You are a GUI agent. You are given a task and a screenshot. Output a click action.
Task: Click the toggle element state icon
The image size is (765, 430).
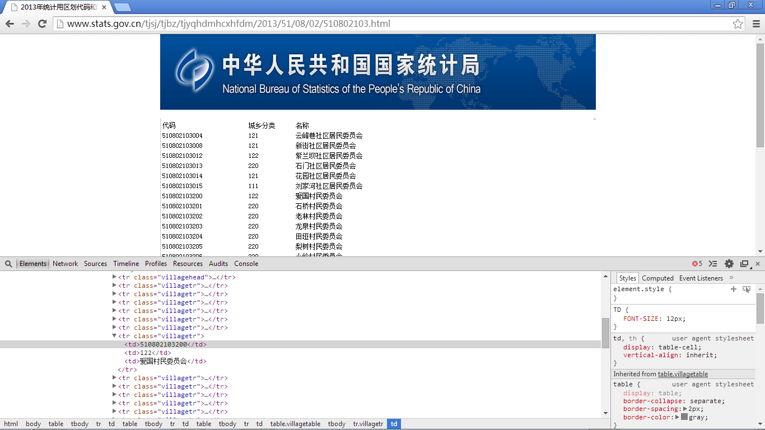746,289
